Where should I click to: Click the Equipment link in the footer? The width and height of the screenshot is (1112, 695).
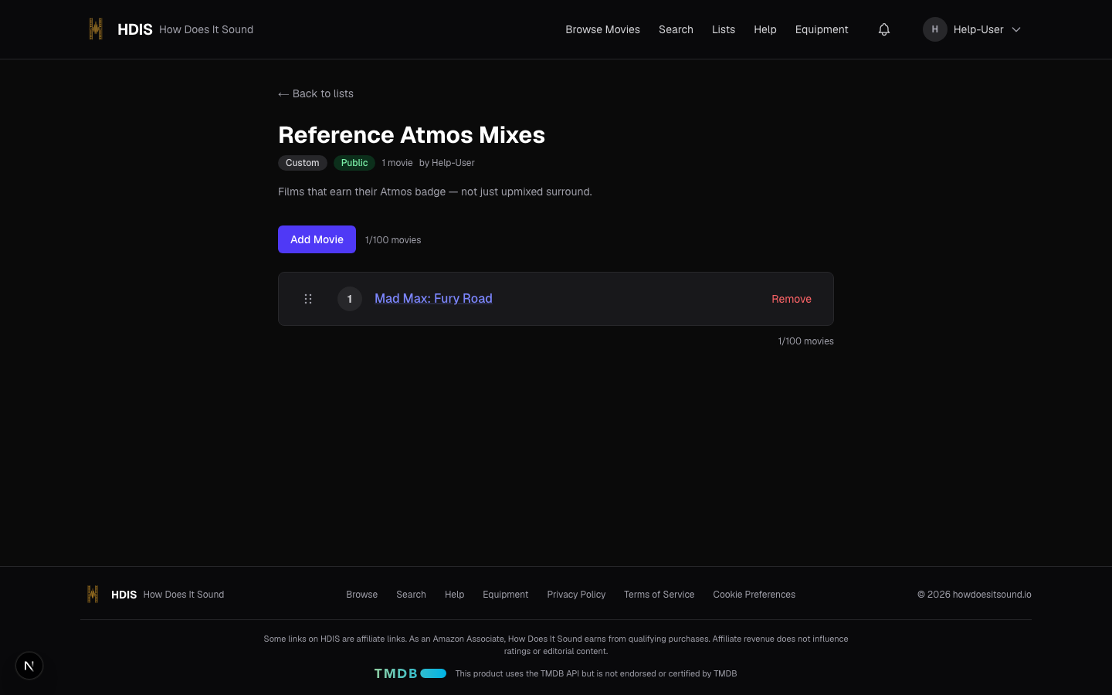coord(506,595)
